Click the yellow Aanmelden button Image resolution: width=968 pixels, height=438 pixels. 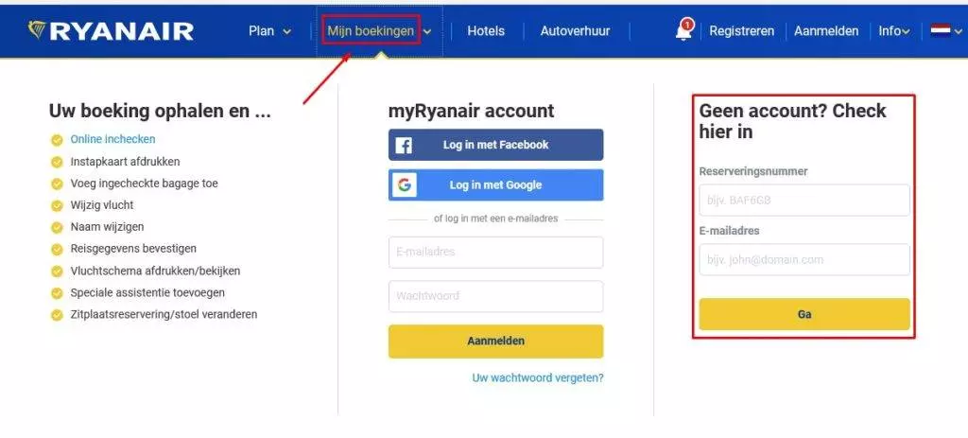pos(495,341)
